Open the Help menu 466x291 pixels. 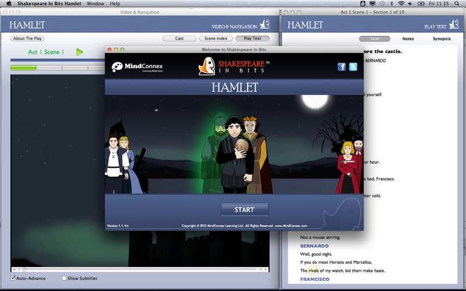pos(115,3)
